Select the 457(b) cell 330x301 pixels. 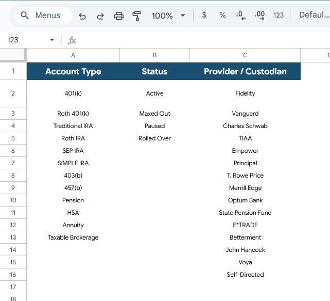(x=73, y=187)
